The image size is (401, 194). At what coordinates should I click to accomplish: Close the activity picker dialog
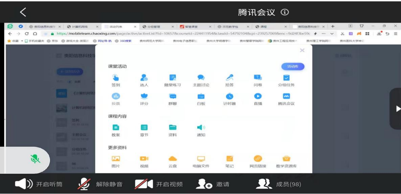tap(302, 50)
